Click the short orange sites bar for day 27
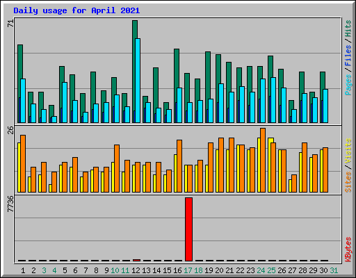 pyautogui.click(x=294, y=183)
